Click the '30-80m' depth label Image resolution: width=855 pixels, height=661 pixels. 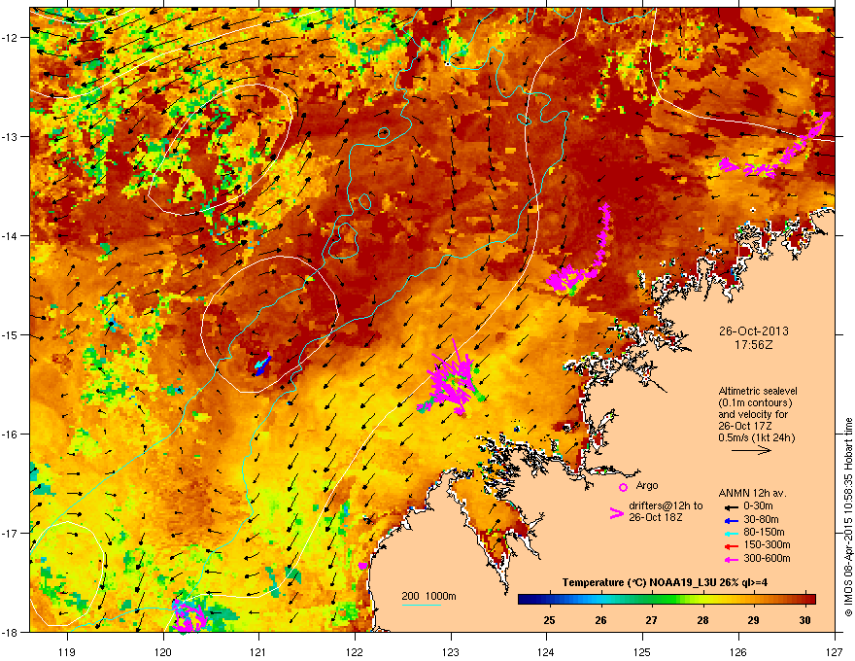[761, 519]
